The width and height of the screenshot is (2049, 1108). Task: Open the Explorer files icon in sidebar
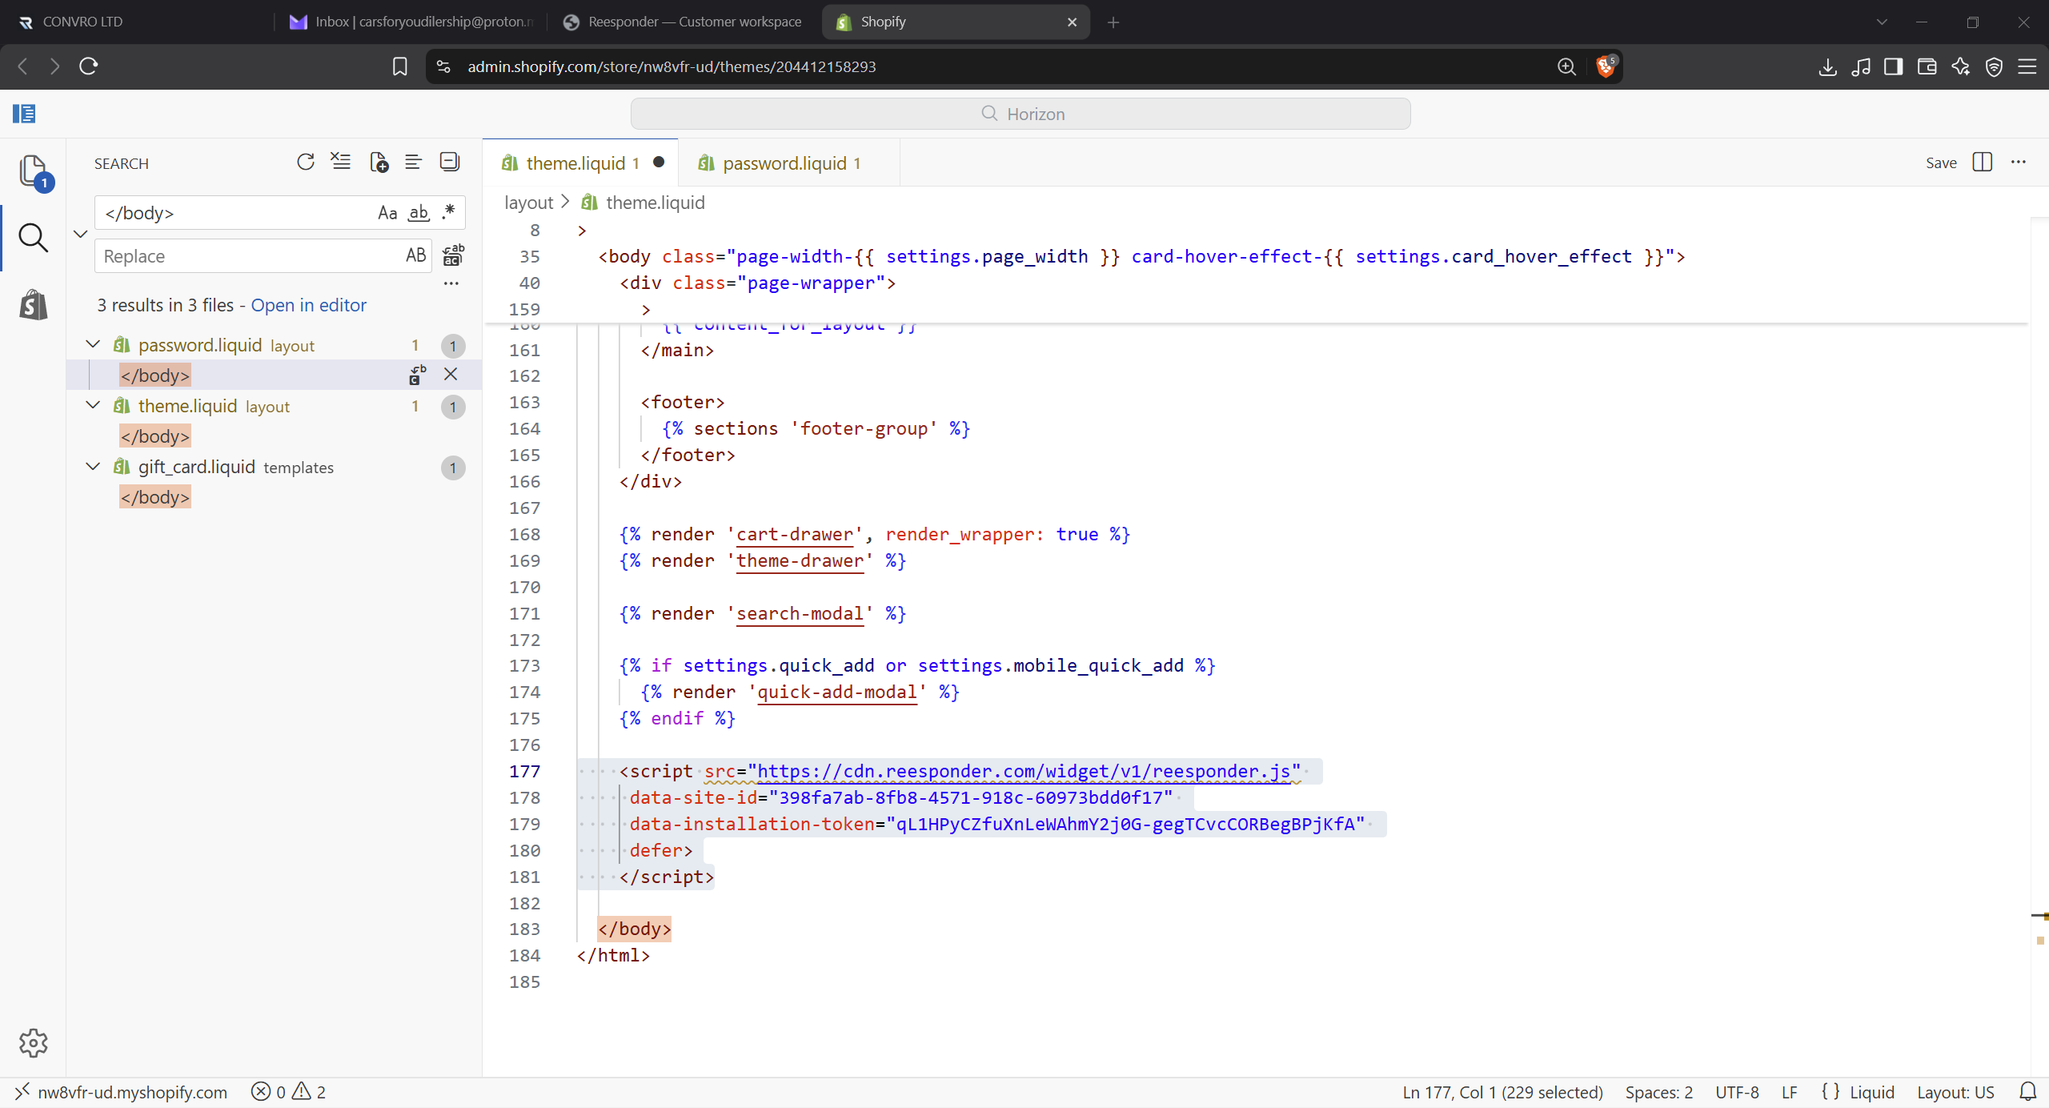click(33, 171)
